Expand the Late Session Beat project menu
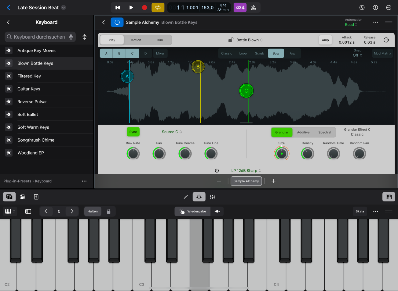398x291 pixels. [63, 7]
